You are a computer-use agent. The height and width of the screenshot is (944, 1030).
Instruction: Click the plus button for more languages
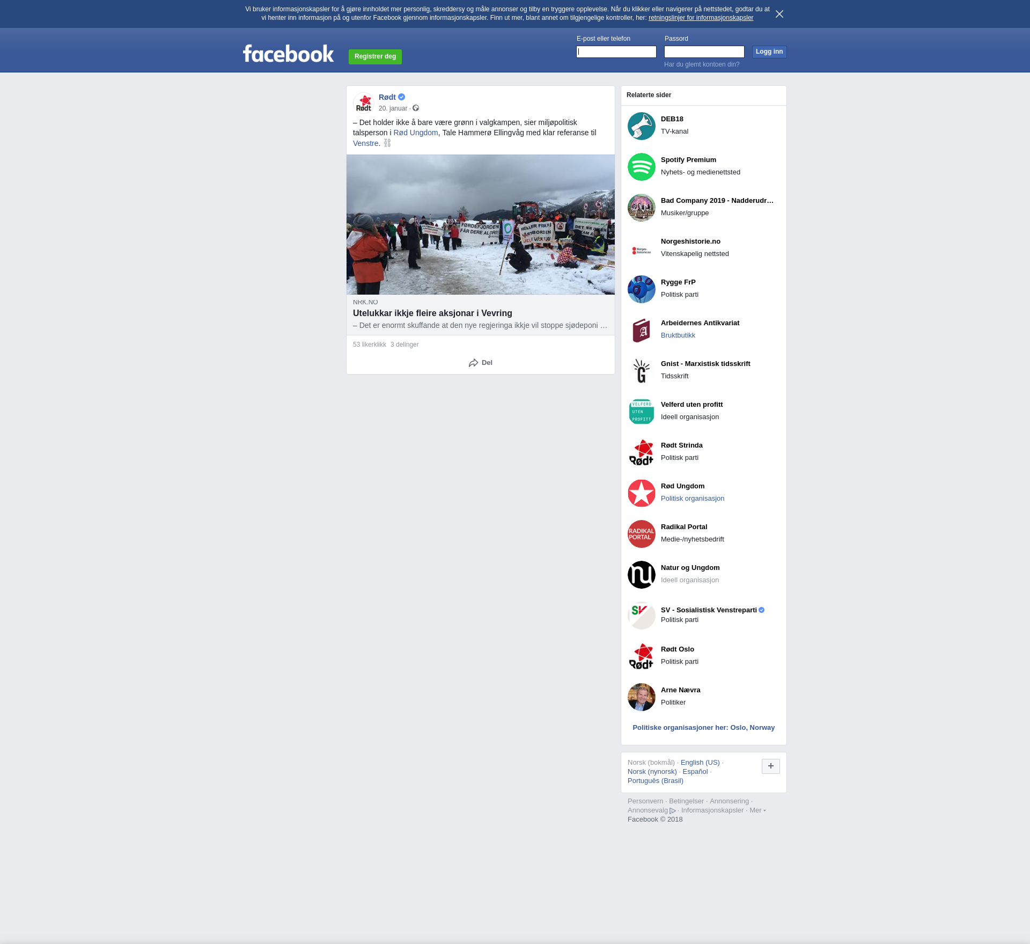(x=771, y=766)
